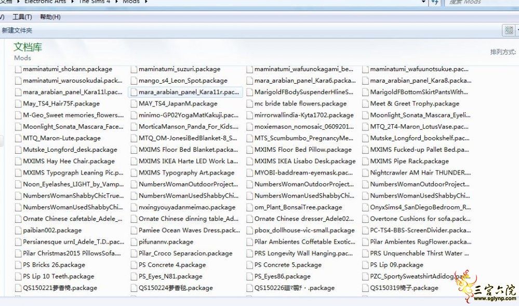
Task: Select file icon of maminatumi_suzuri.package
Action: point(134,69)
